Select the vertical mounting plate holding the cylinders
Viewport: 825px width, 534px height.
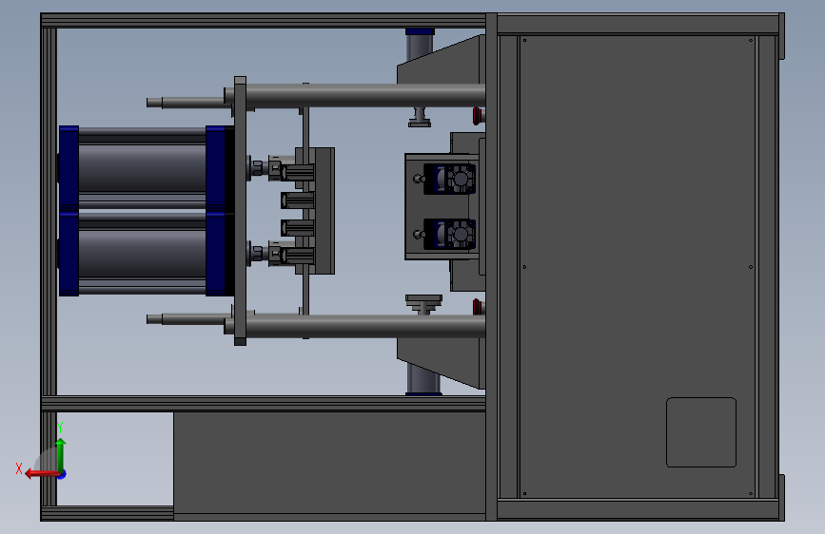pyautogui.click(x=241, y=211)
